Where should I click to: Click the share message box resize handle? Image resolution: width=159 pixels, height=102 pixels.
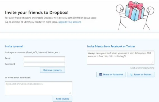pos(152,62)
